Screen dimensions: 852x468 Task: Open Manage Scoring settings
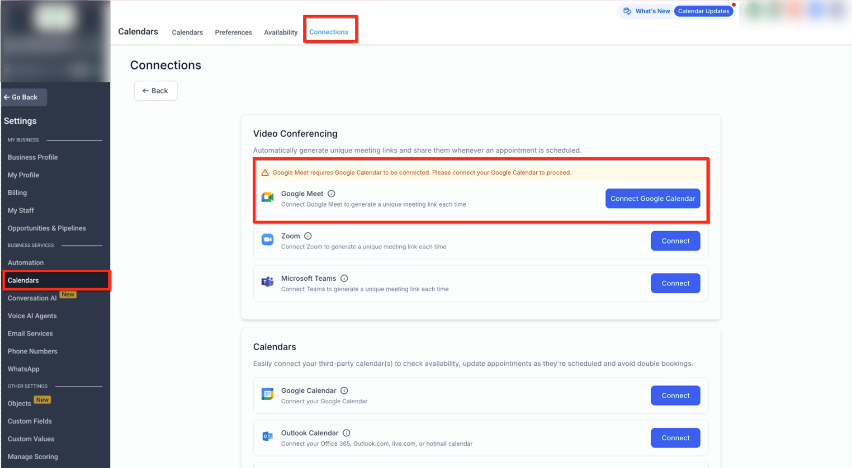click(33, 457)
